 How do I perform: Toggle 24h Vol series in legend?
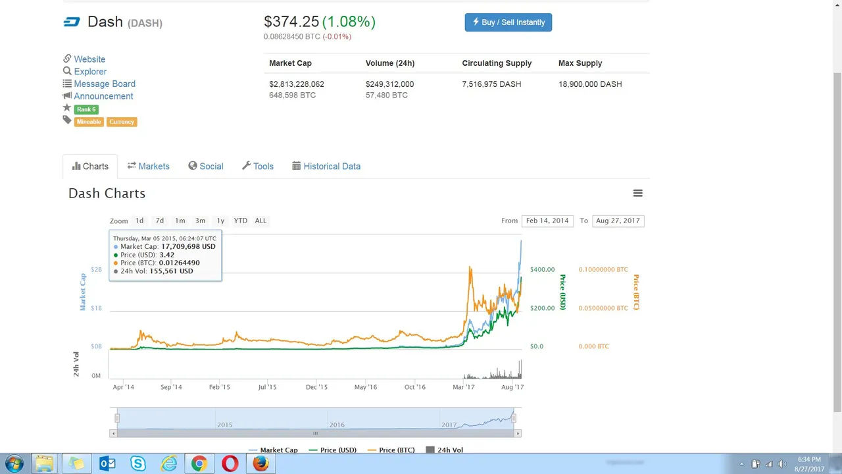[x=445, y=450]
